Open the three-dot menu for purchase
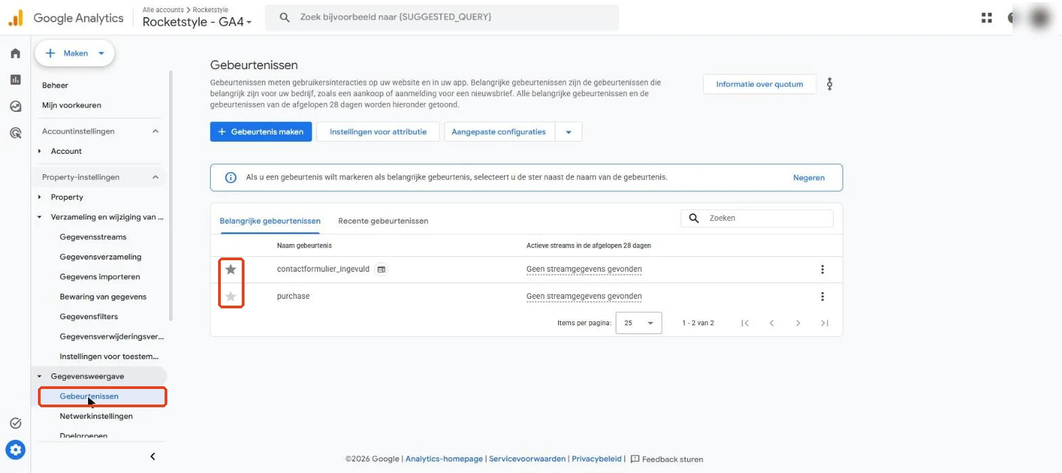This screenshot has height=473, width=1062. 822,296
